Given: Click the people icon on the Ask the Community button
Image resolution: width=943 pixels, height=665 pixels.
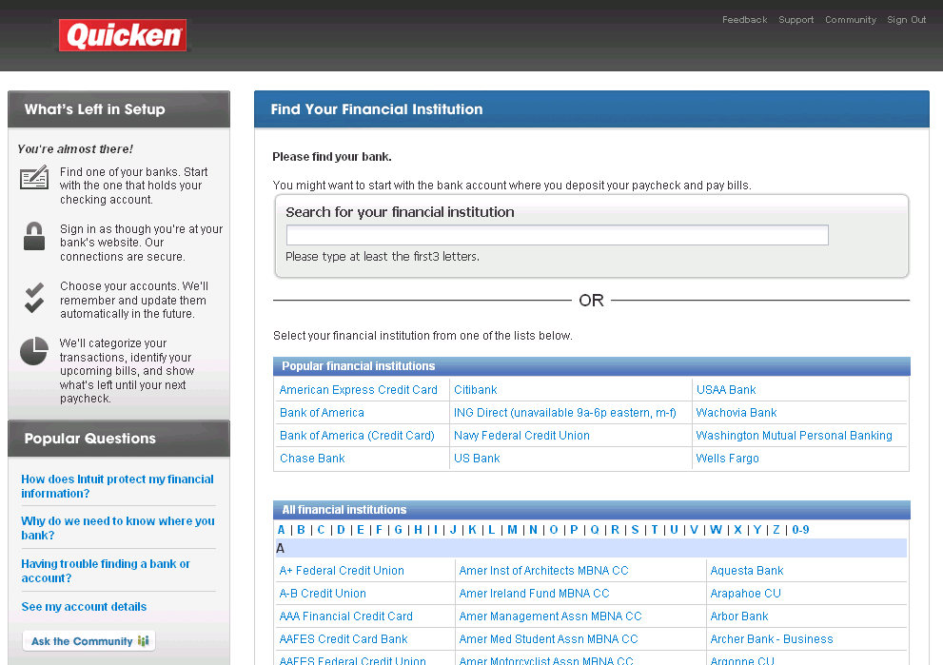Looking at the screenshot, I should tap(143, 641).
